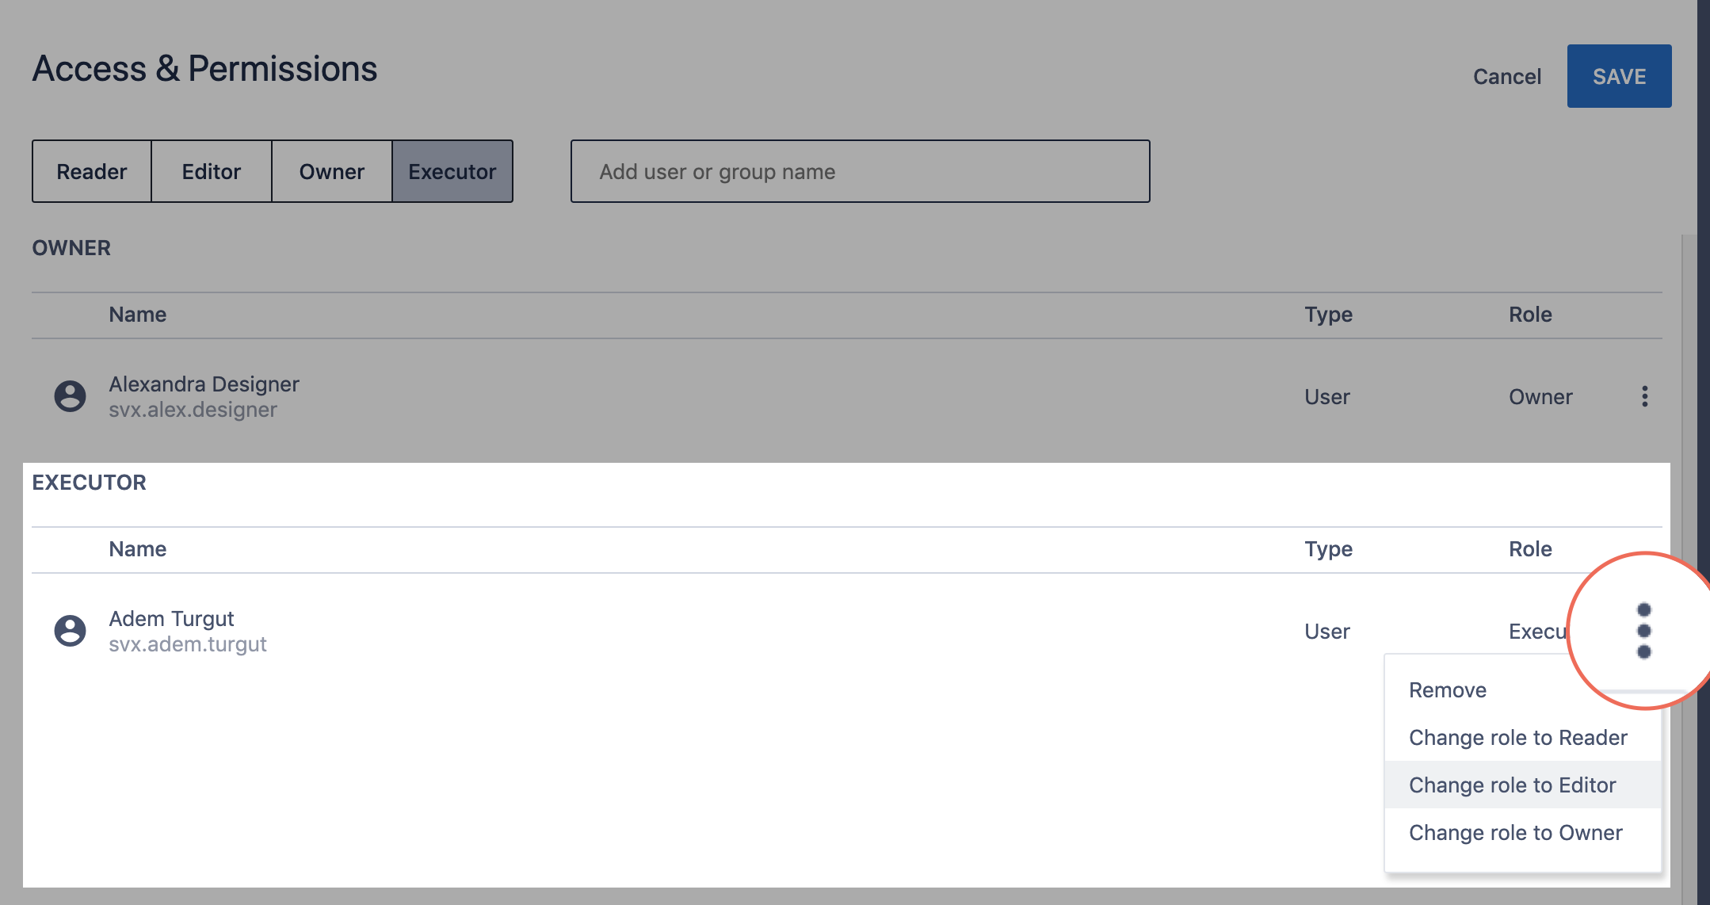This screenshot has height=905, width=1710.
Task: Click Role column header in Executor table
Action: [1529, 549]
